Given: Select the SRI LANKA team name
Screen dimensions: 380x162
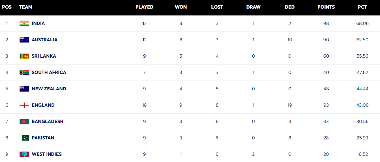Looking at the screenshot, I should point(44,56).
